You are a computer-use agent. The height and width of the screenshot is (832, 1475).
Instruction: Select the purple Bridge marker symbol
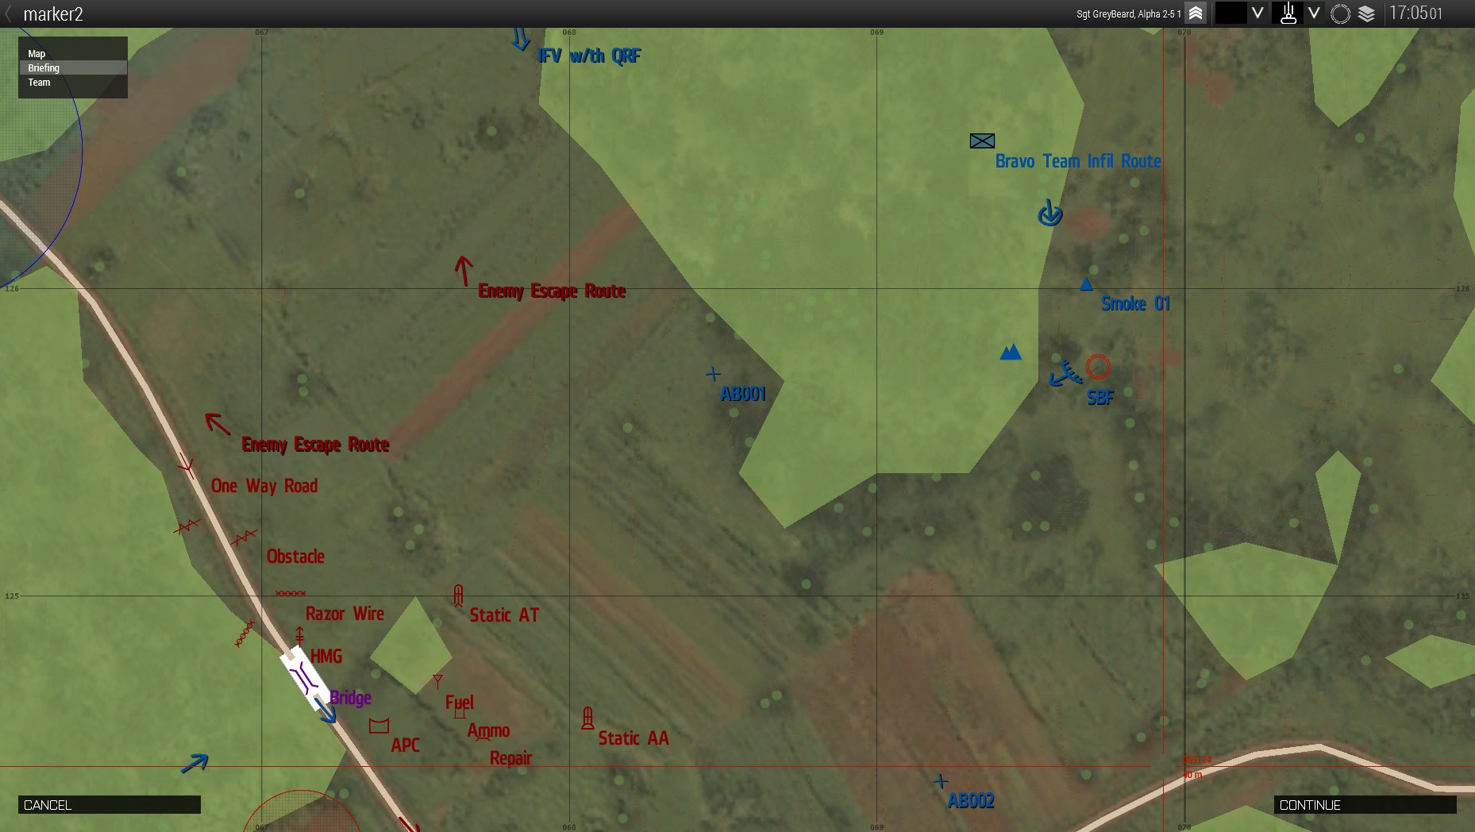tap(302, 677)
